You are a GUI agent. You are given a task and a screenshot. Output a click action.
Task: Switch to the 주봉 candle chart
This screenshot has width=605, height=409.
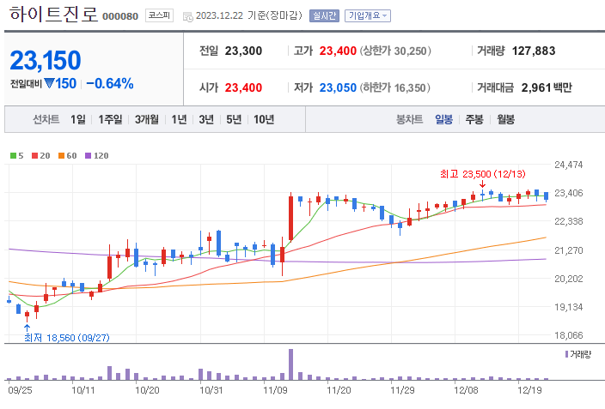(x=474, y=119)
